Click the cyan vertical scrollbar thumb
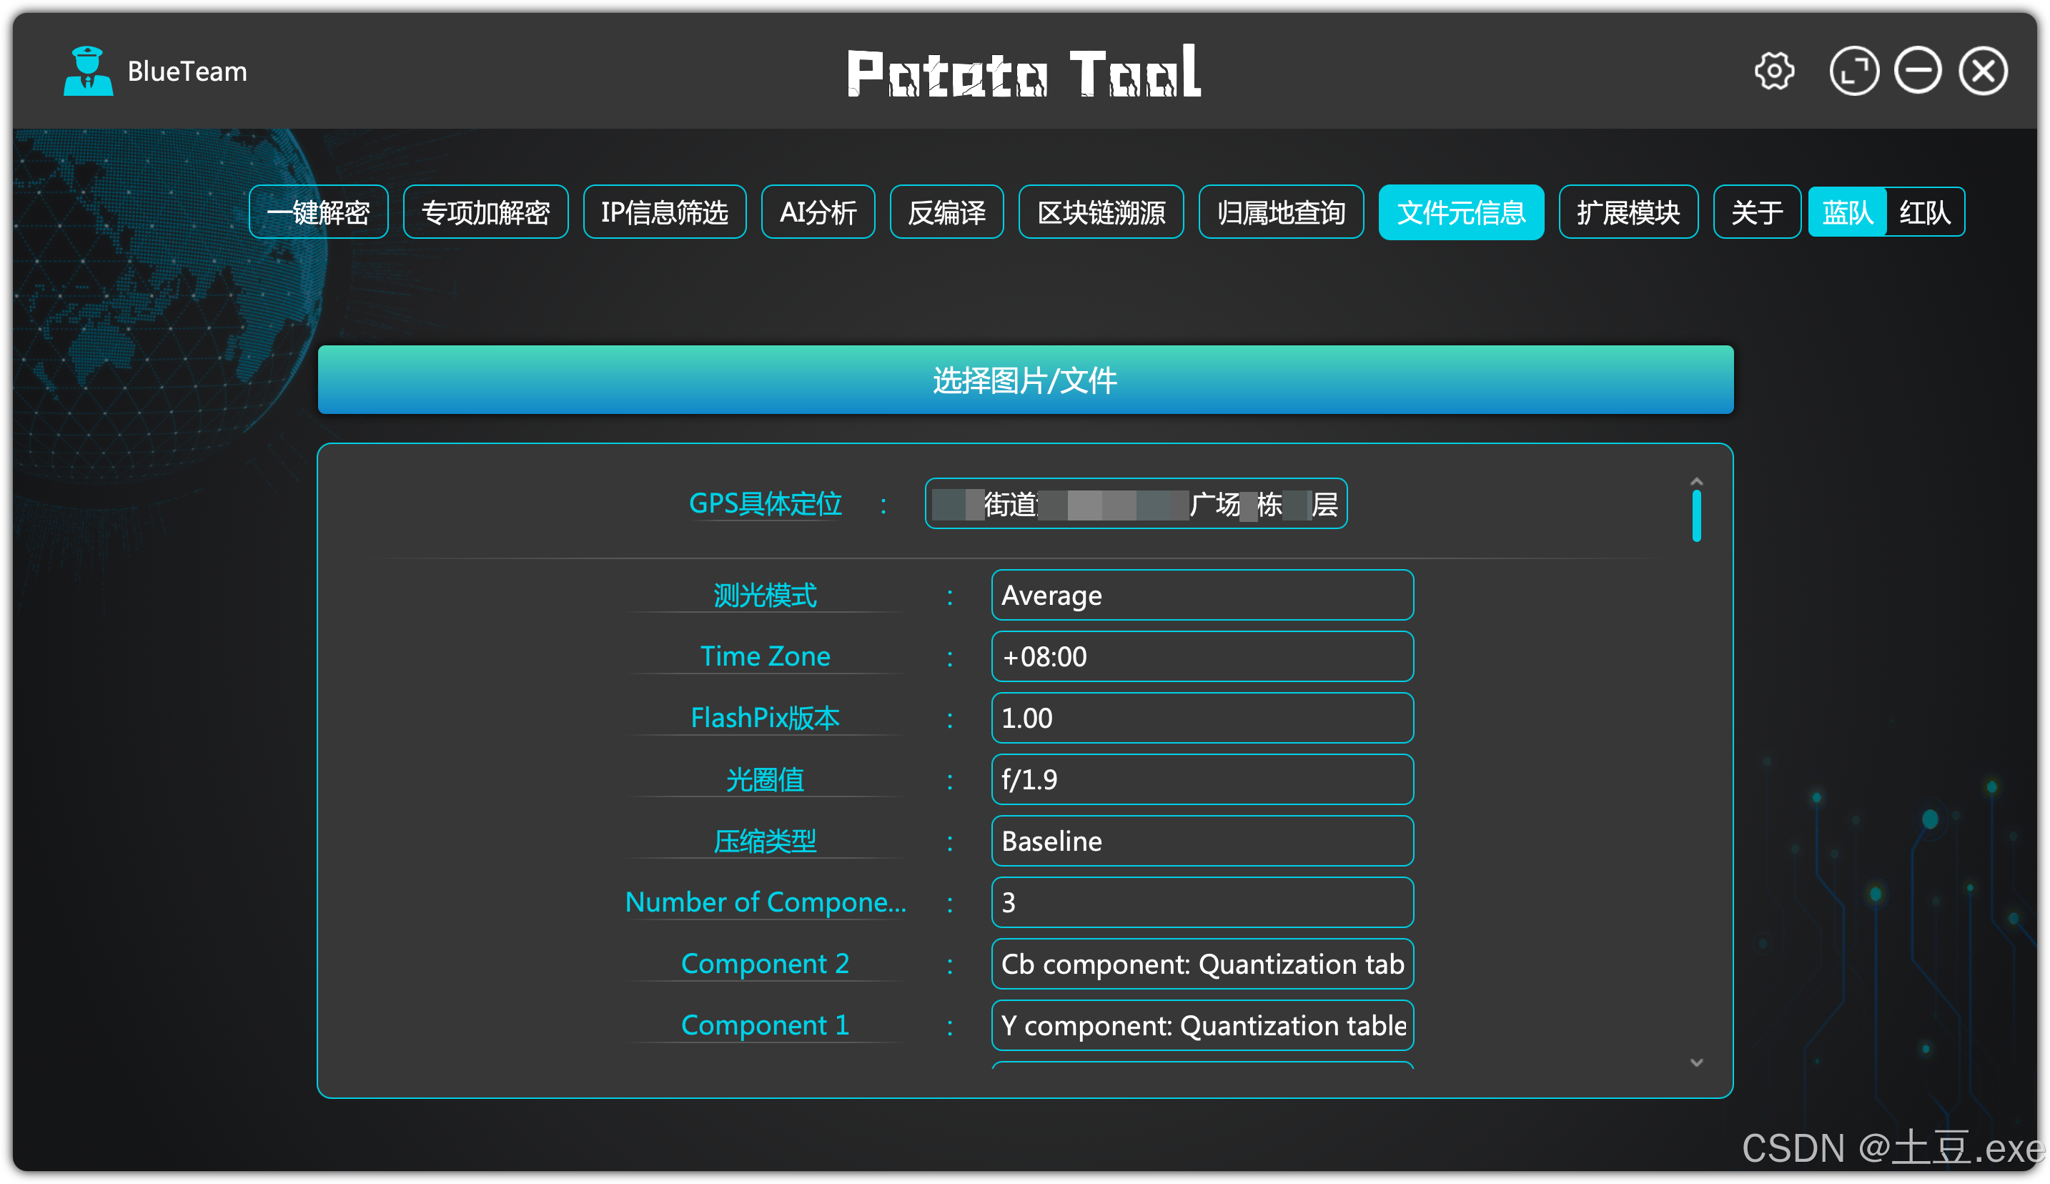The image size is (2050, 1184). coord(1695,515)
